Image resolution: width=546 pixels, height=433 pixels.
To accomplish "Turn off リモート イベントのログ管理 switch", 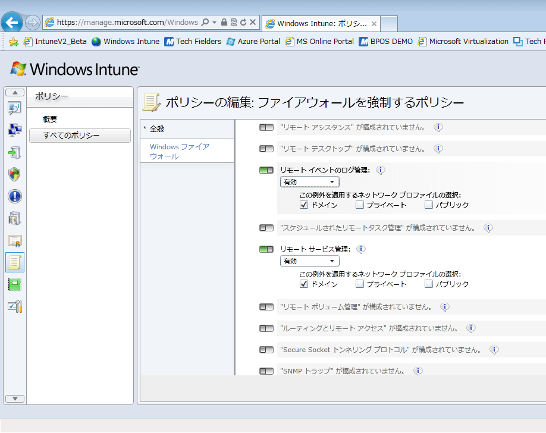I will [266, 170].
